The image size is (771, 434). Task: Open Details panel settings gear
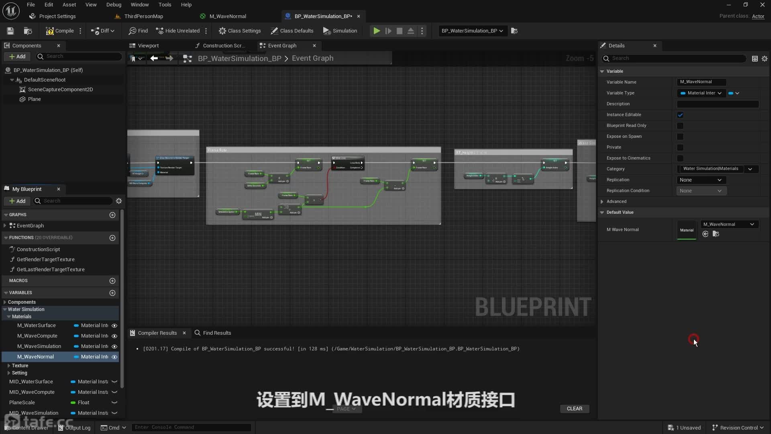765,59
